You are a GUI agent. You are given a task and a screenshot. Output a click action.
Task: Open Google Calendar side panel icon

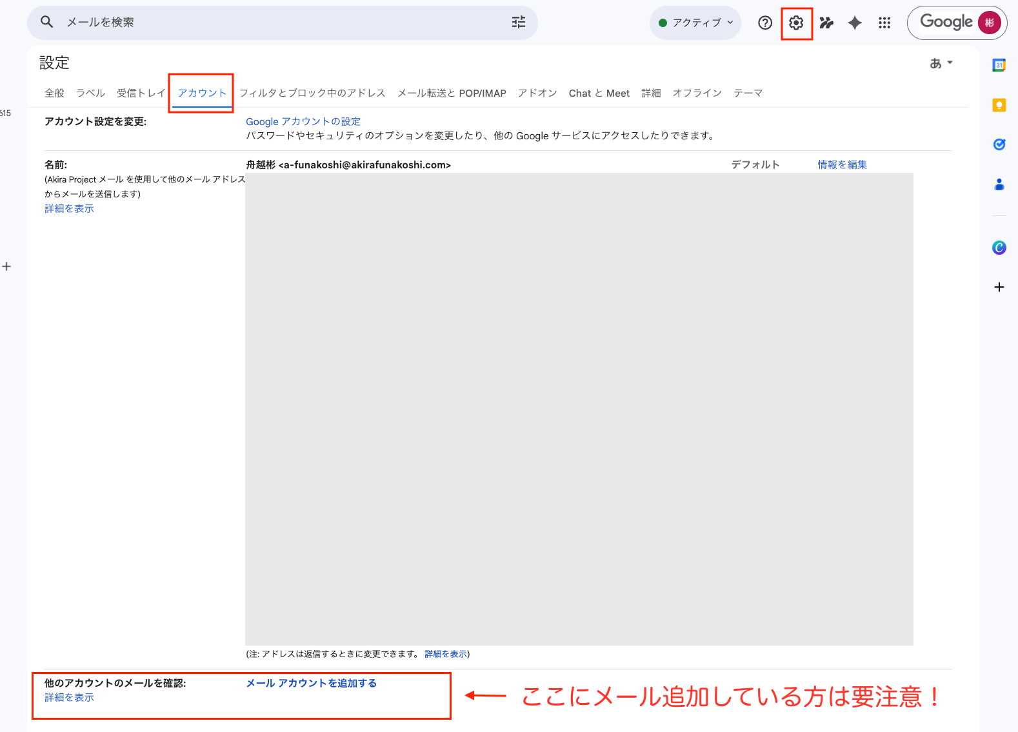pyautogui.click(x=999, y=65)
